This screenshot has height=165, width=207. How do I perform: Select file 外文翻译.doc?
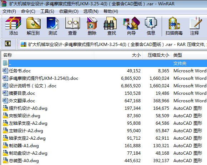click(22, 101)
